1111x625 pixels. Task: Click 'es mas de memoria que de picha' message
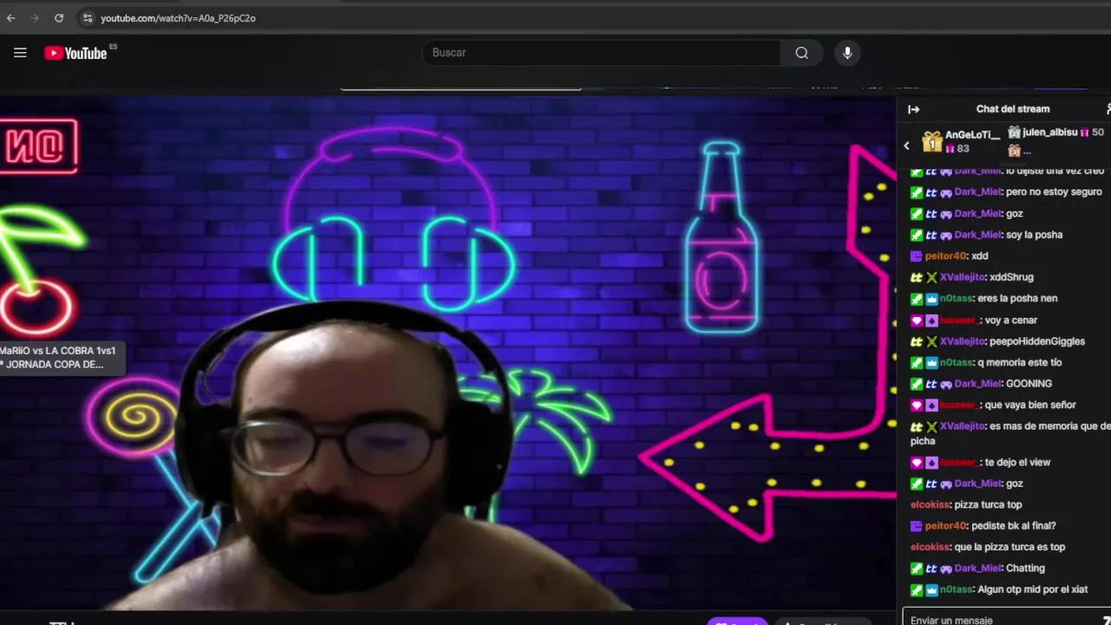click(x=1011, y=433)
